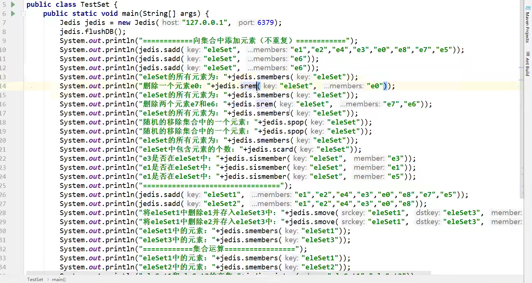Open the Maven Projects tool window tab
Image resolution: width=532 pixels, height=283 pixels.
[527, 27]
